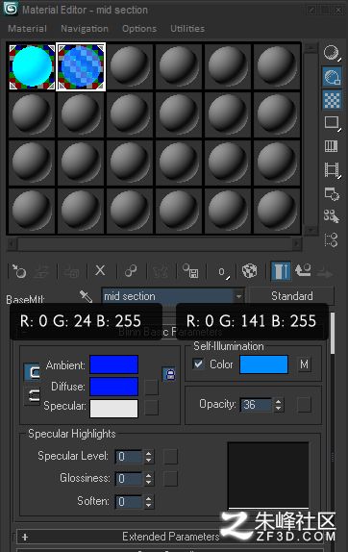The image size is (348, 552).
Task: Toggle the Show End Result icon
Action: [x=281, y=271]
